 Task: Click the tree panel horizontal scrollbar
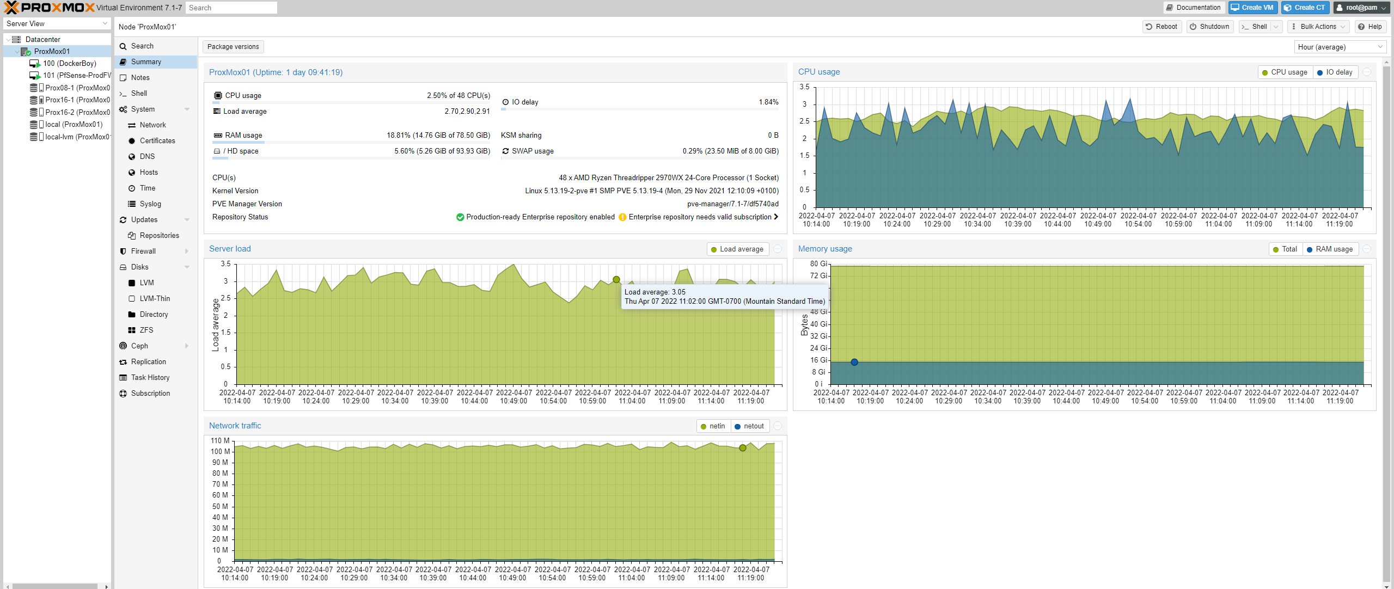(55, 586)
